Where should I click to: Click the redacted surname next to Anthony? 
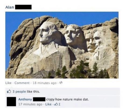click(x=39, y=99)
